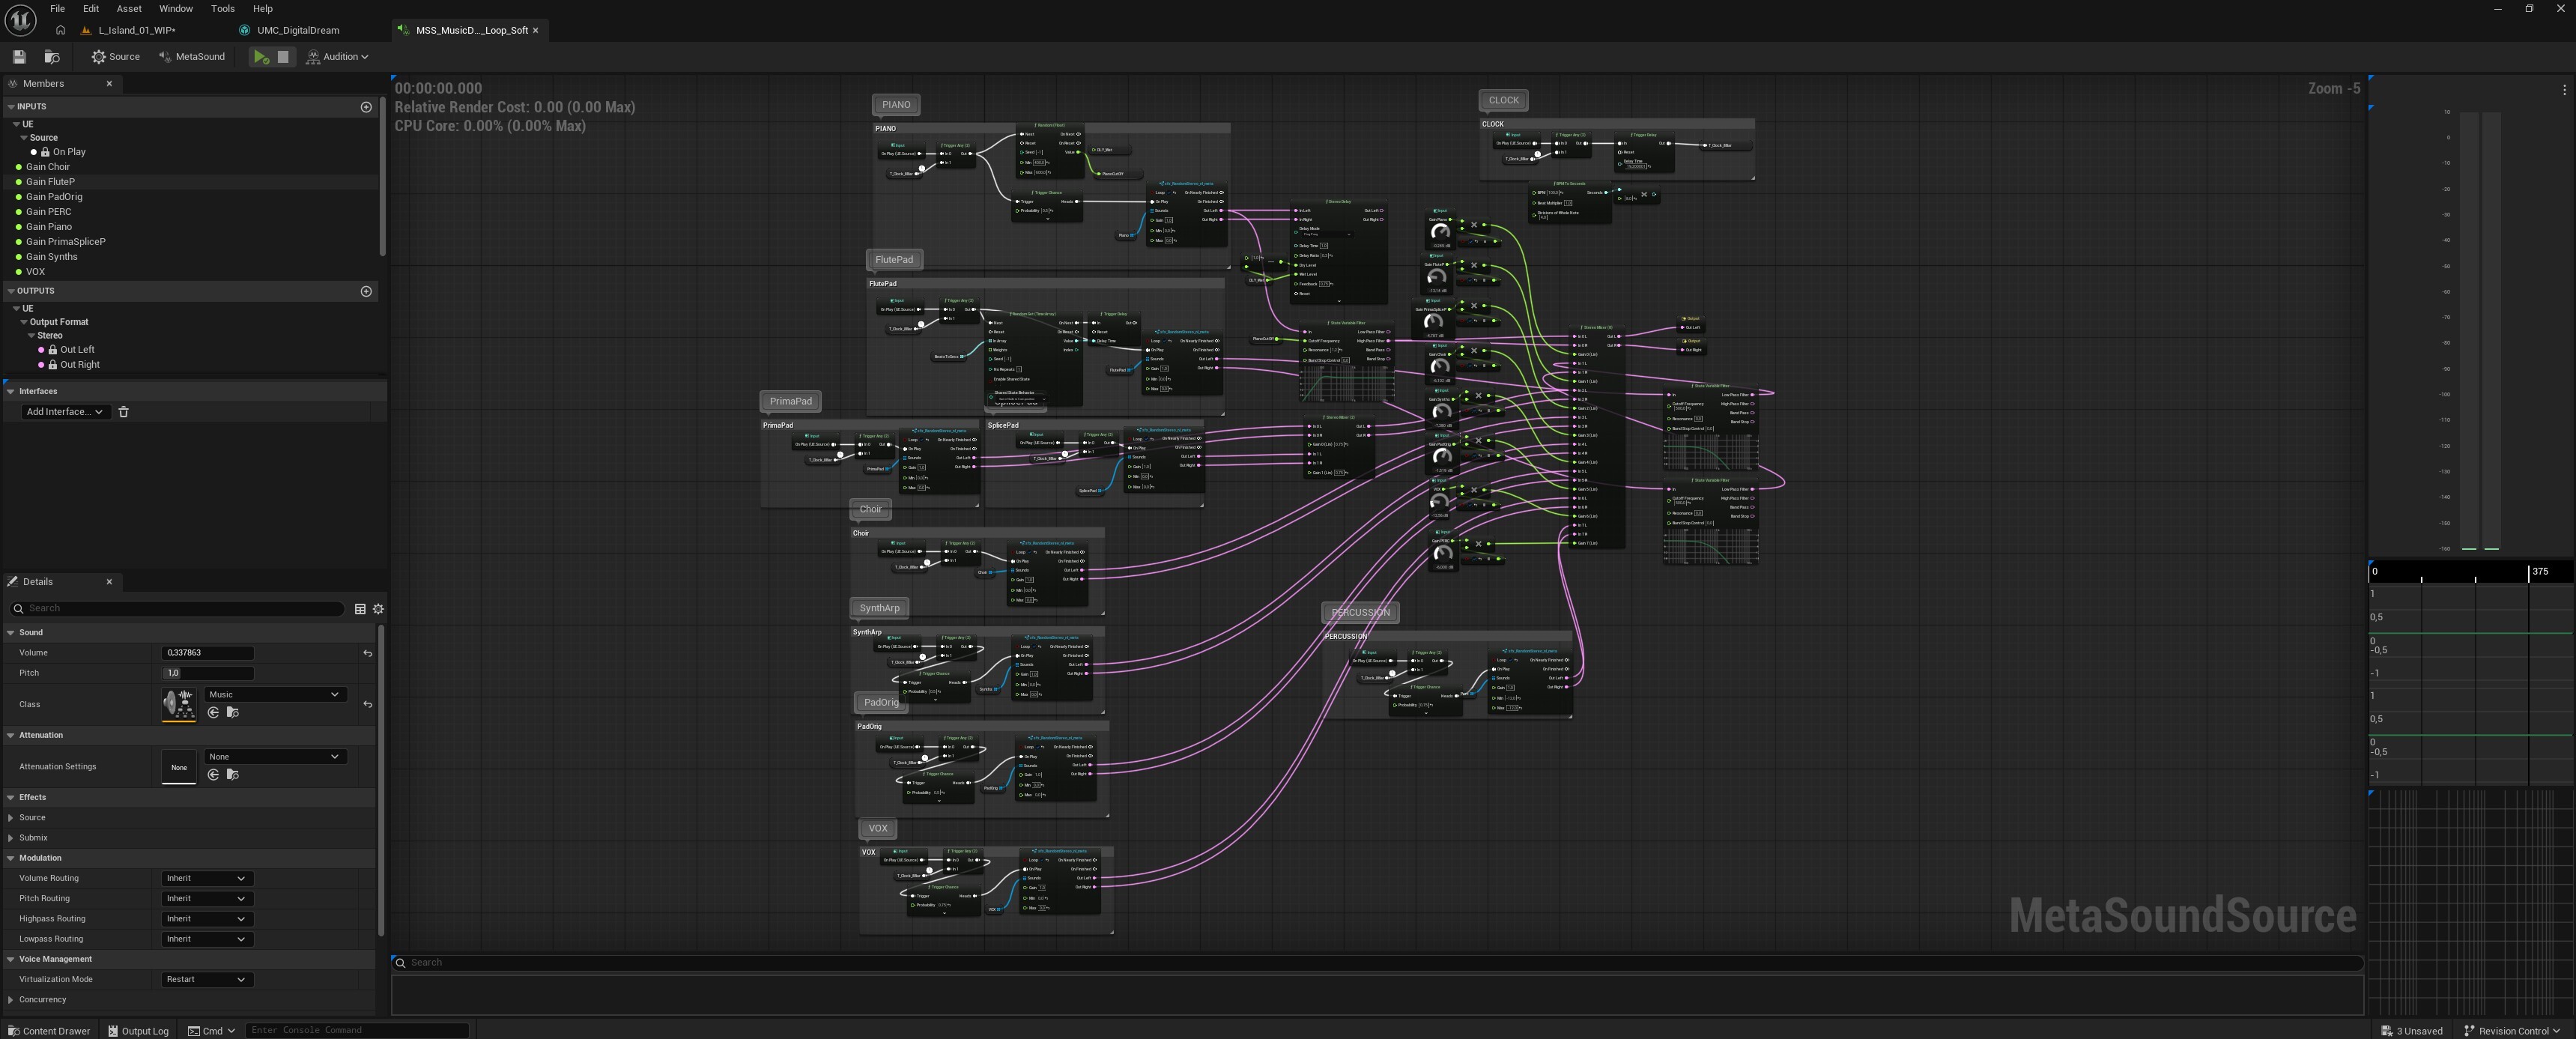
Task: Select Gain Choir input in Members
Action: tap(48, 167)
